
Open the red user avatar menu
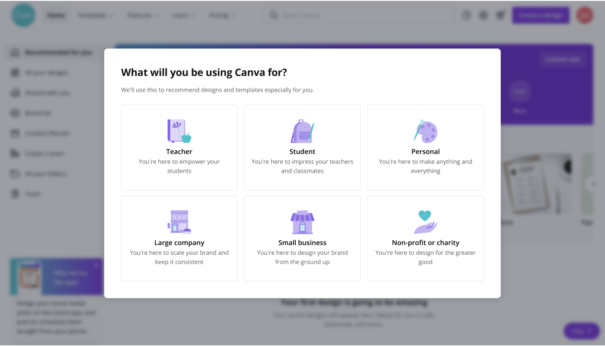tap(585, 15)
